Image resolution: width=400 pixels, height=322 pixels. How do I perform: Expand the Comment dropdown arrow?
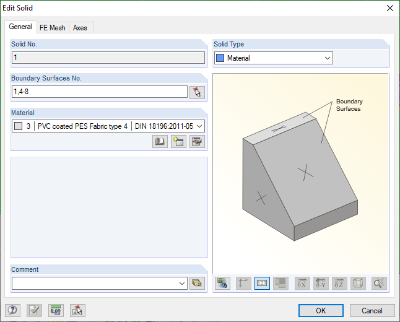point(182,283)
